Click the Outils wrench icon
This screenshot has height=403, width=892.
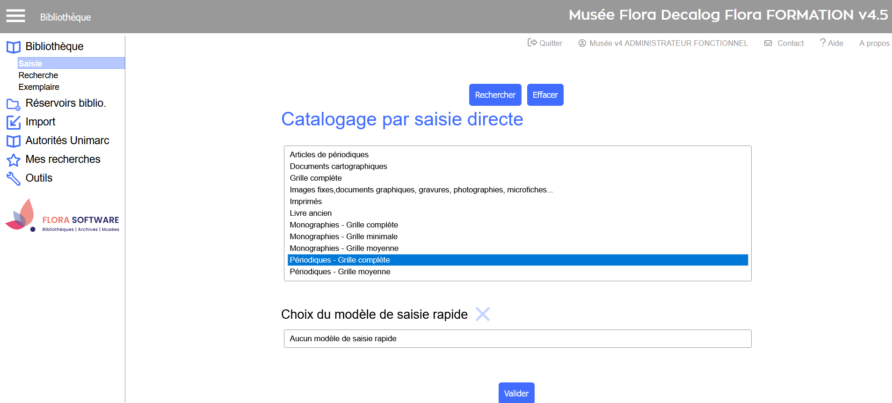pos(13,178)
